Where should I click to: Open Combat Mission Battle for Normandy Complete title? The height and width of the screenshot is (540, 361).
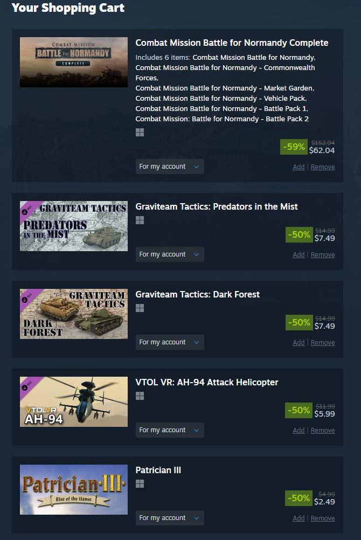(232, 43)
